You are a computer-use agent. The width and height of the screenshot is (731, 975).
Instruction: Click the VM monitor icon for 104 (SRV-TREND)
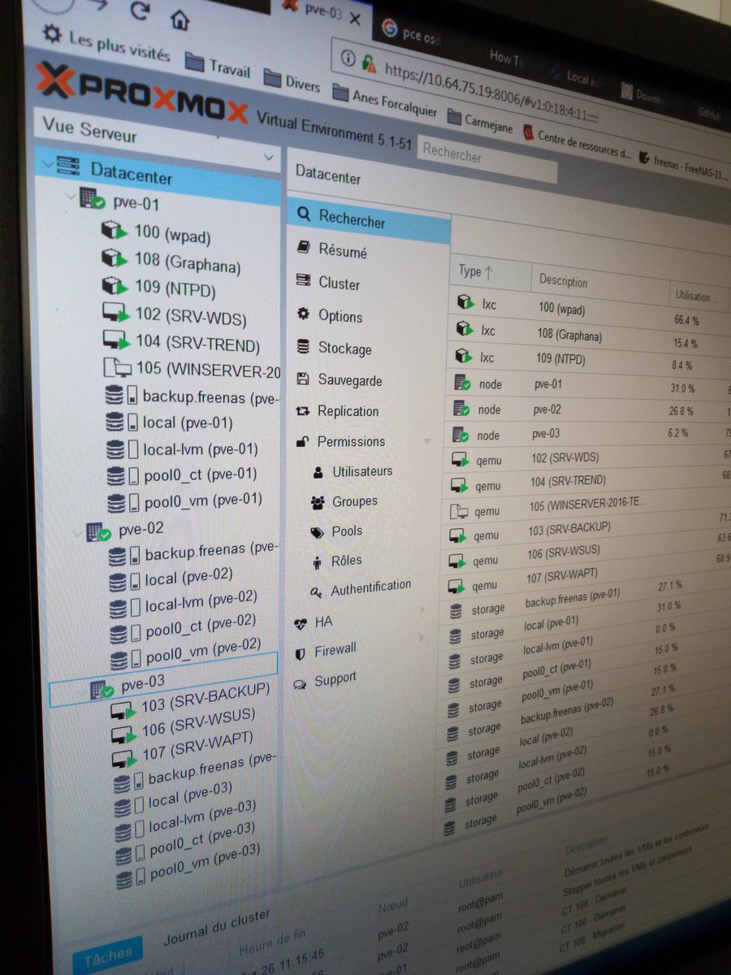point(118,341)
